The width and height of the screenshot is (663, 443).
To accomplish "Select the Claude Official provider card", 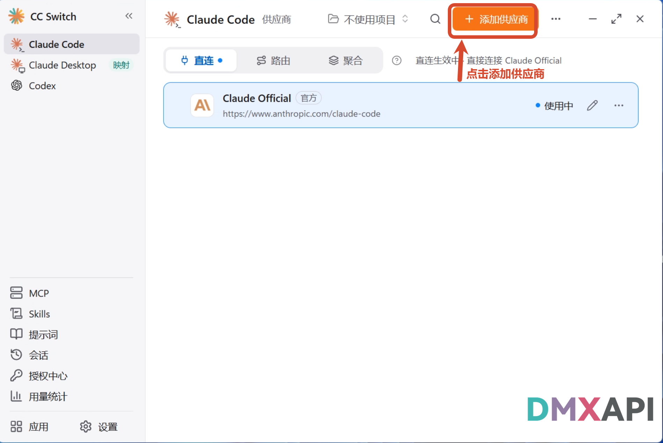I will pos(401,105).
